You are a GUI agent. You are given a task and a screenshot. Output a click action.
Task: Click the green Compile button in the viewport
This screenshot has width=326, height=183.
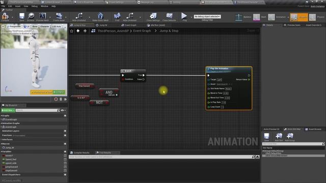59,92
